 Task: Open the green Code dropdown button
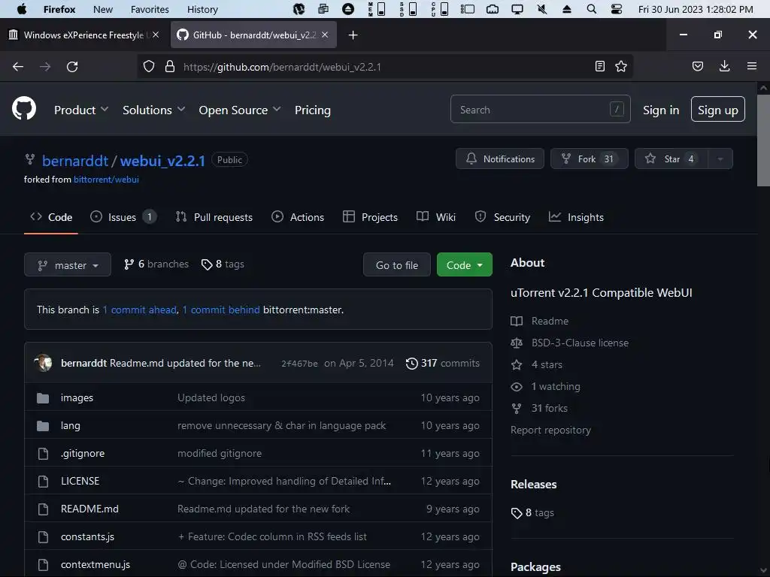465,265
